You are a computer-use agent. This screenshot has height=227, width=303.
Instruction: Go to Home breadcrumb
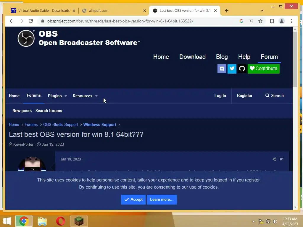coord(14,125)
